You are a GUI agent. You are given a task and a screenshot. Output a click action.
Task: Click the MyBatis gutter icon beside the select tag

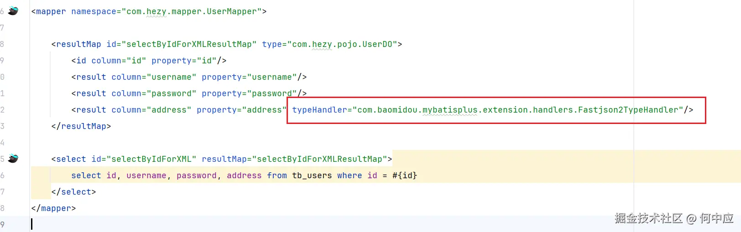pyautogui.click(x=13, y=159)
